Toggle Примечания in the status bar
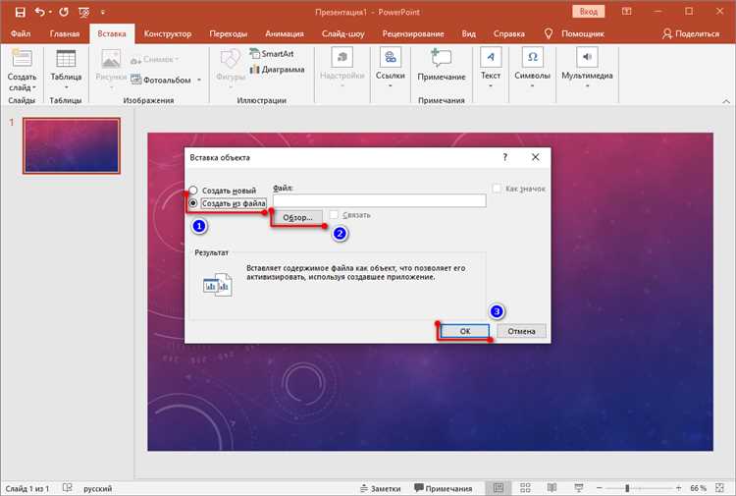736x496 pixels. click(x=444, y=488)
